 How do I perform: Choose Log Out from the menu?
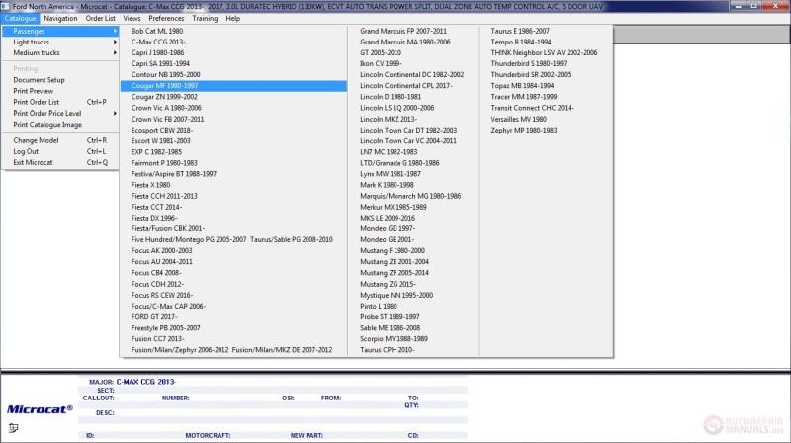tap(60, 151)
